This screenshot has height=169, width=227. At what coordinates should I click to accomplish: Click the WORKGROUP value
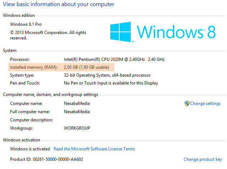point(77,128)
